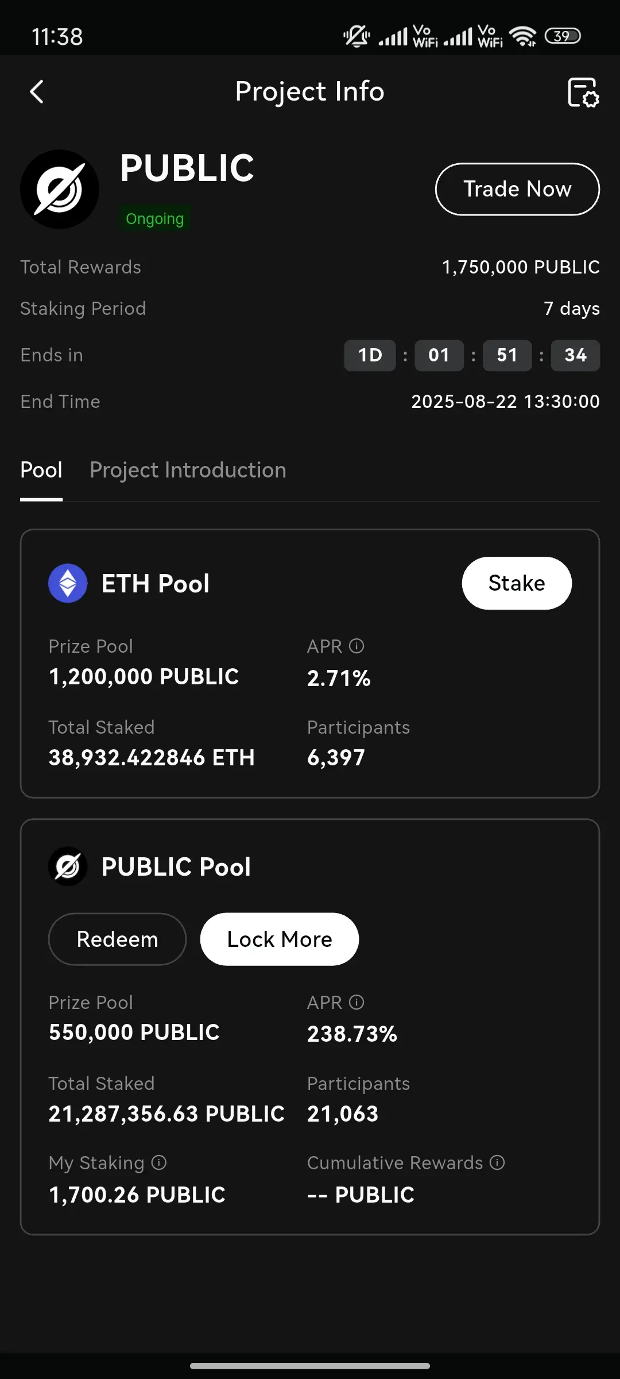The image size is (620, 1379).
Task: Tap the Ends in countdown timer
Action: [472, 355]
